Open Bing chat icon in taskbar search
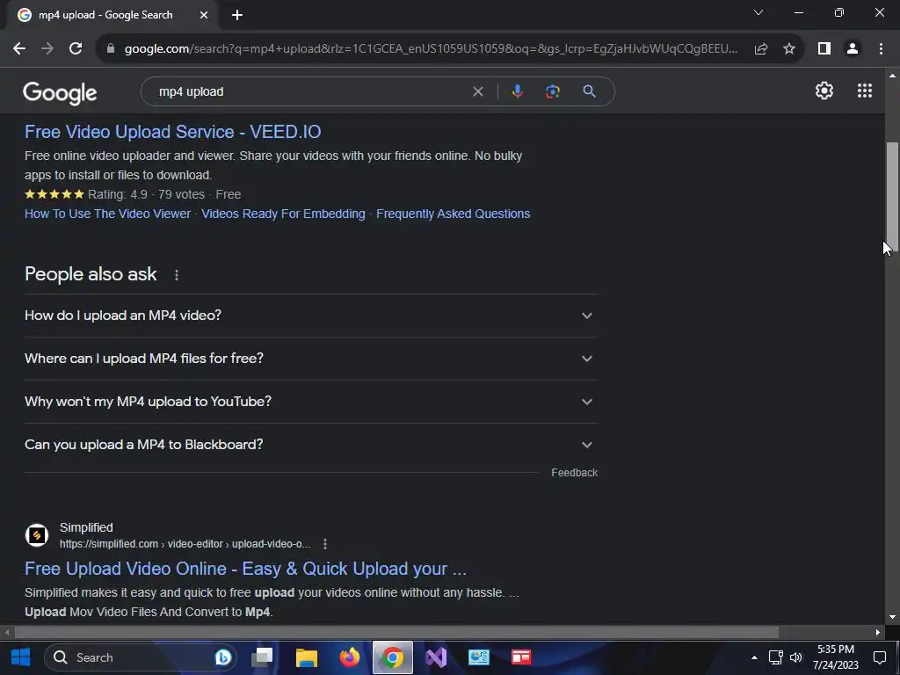The height and width of the screenshot is (675, 900). point(222,657)
